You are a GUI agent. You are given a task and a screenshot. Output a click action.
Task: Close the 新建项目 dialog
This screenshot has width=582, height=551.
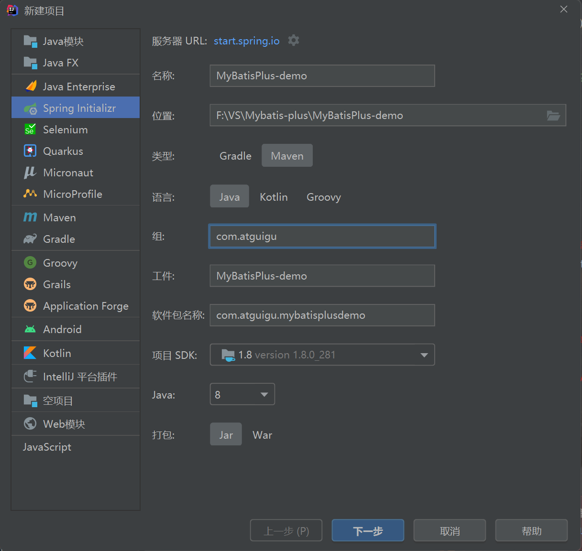[x=564, y=9]
